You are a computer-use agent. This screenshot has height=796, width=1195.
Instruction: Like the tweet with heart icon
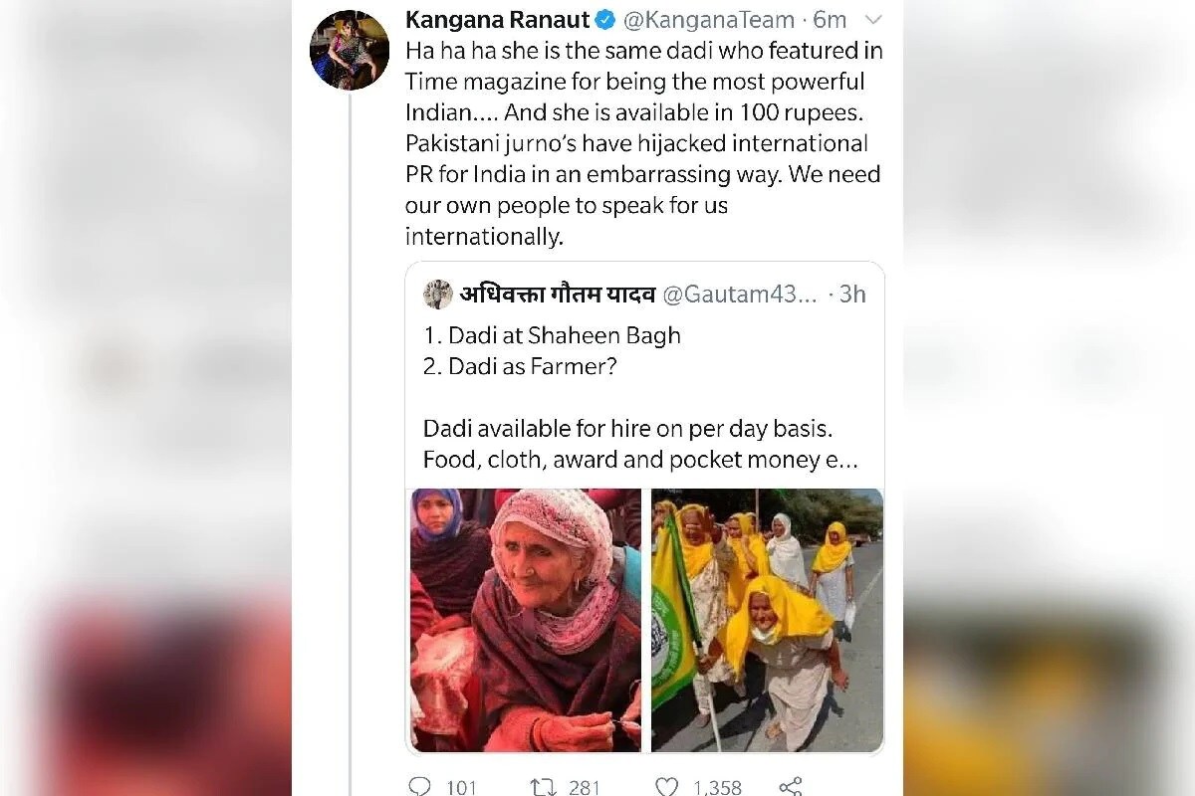[x=667, y=787]
